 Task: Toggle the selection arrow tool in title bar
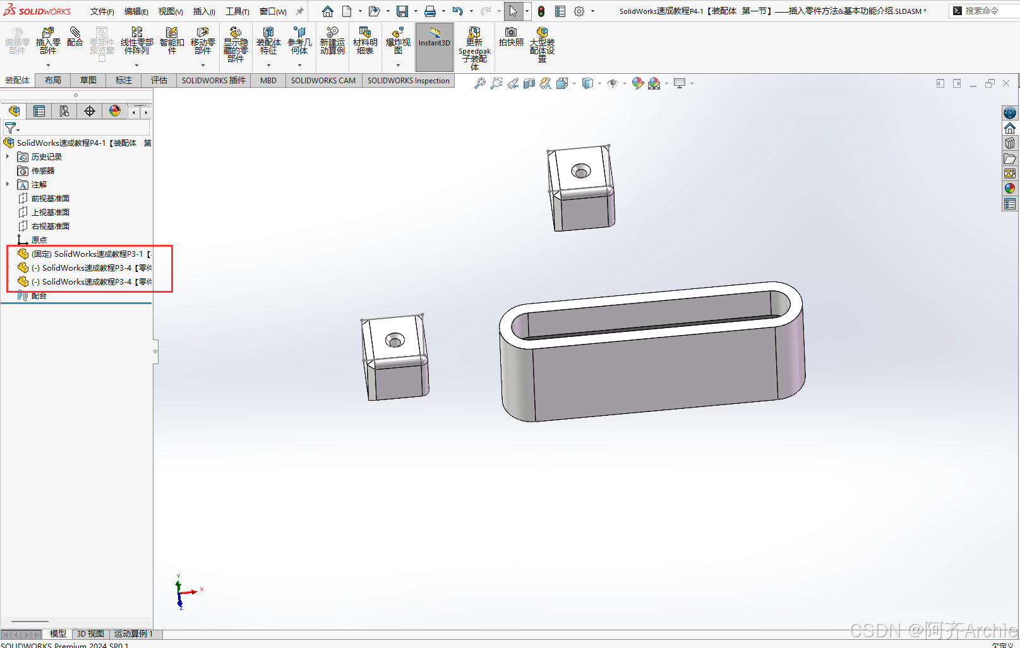coord(513,11)
